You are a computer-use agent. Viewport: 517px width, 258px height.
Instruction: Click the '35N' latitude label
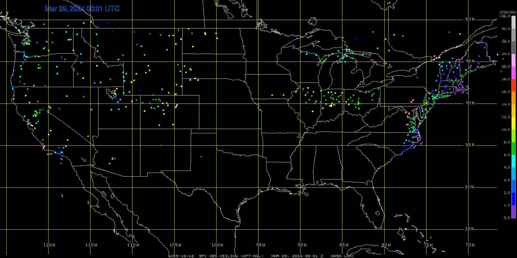tap(470, 145)
